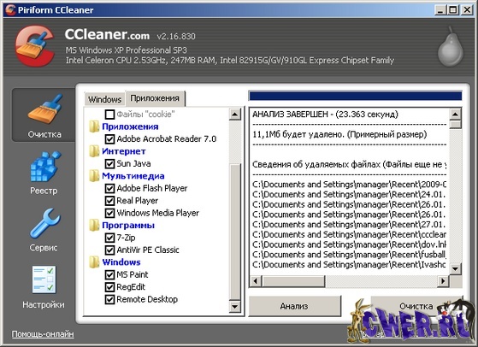Click application list scroll down arrow
The image size is (478, 347).
(235, 306)
